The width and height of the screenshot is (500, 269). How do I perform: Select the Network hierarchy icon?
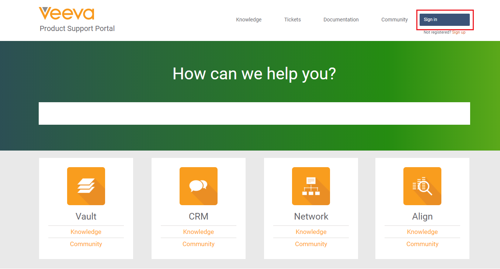click(311, 186)
